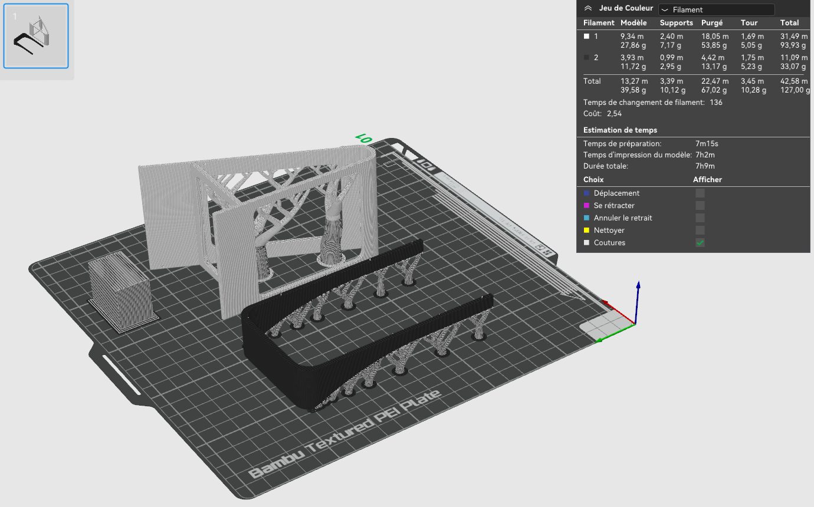Click the white Coutures color icon
Screen dimensions: 814x507
(x=586, y=243)
